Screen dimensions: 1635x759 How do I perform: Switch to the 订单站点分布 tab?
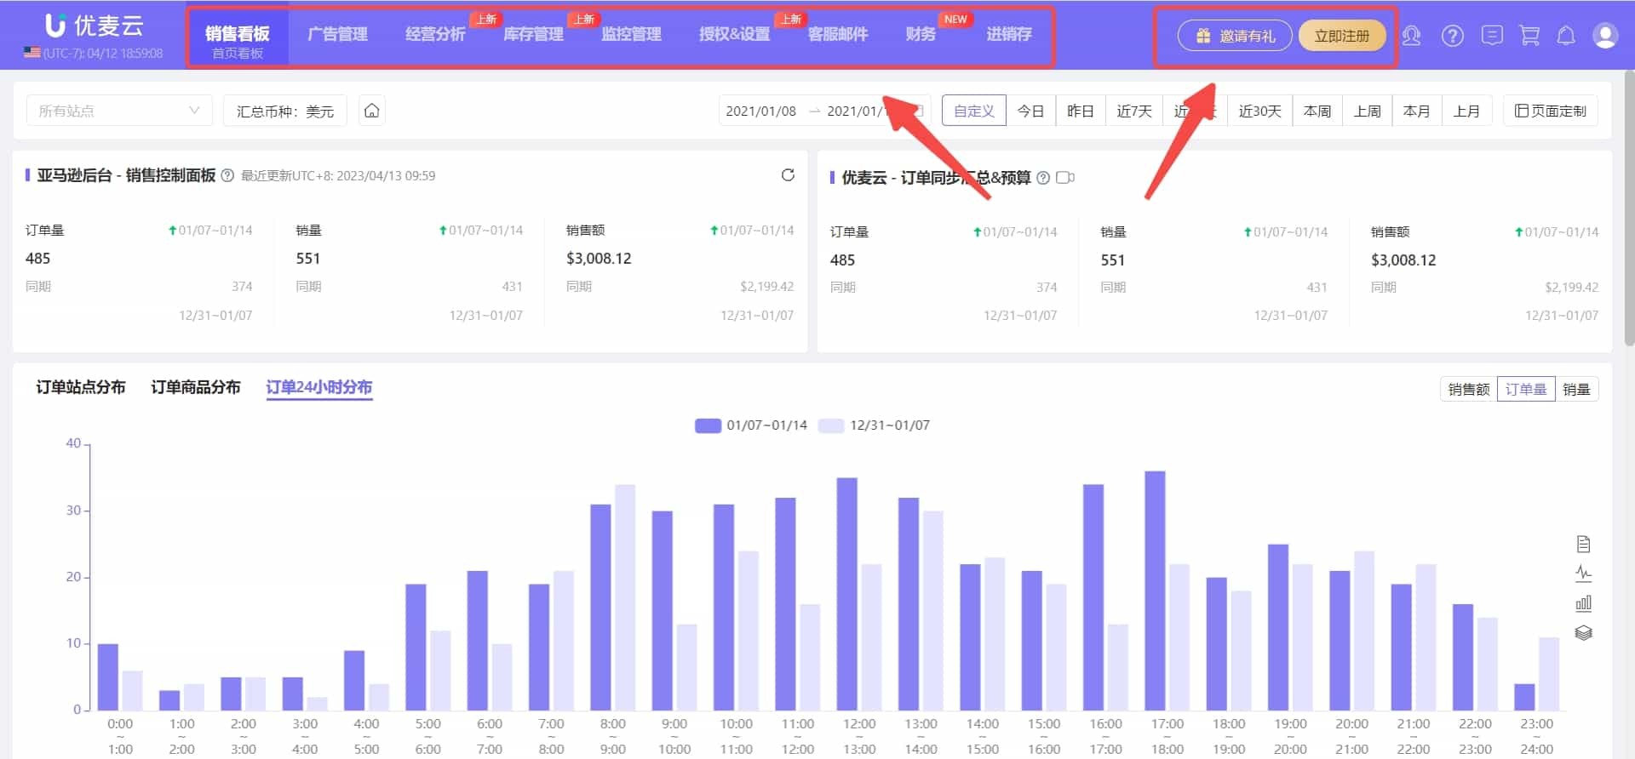pyautogui.click(x=81, y=387)
